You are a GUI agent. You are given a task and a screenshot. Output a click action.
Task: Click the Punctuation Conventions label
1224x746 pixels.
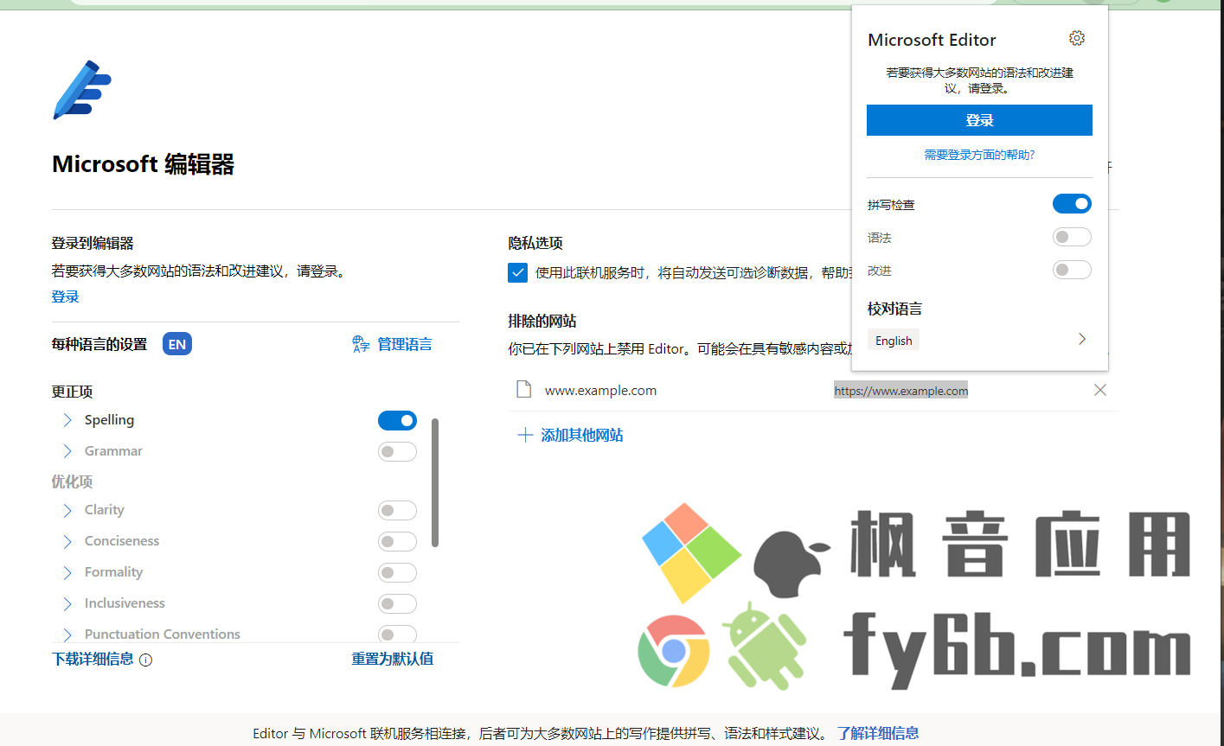tap(163, 634)
